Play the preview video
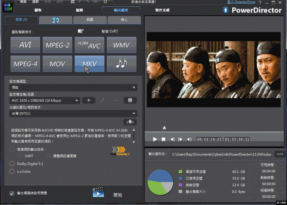 [x=155, y=139]
